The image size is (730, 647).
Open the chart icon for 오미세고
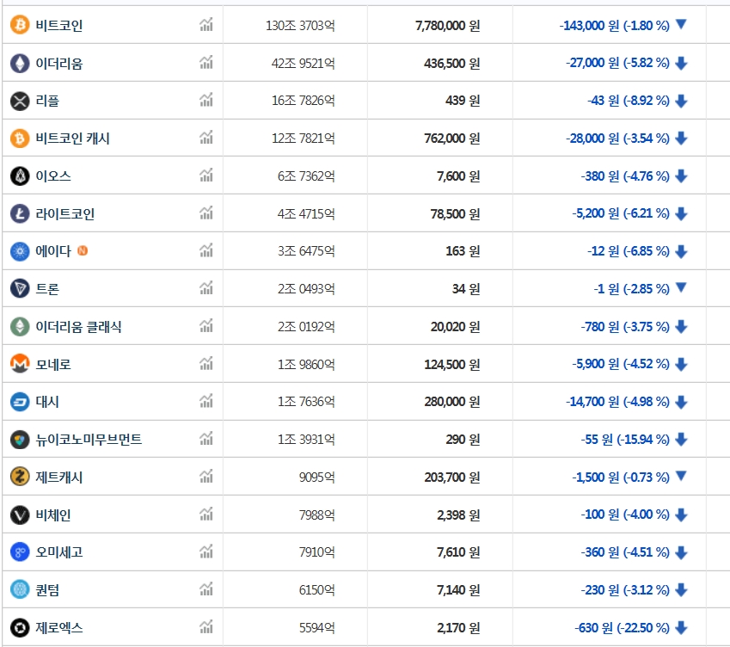206,551
